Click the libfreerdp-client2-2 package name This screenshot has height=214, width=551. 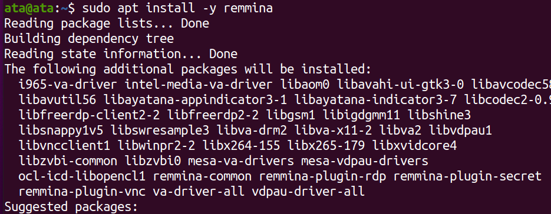tap(89, 115)
